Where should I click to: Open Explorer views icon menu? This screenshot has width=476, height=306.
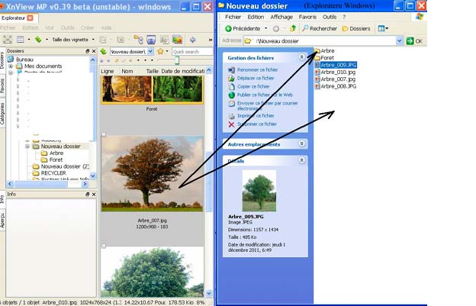(383, 28)
